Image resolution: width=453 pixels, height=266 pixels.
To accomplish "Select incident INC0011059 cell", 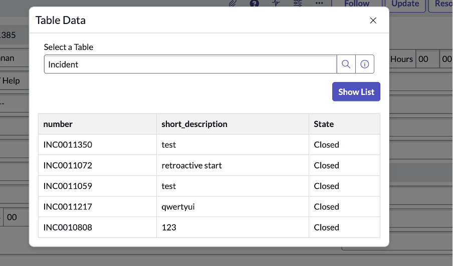I will tap(97, 186).
